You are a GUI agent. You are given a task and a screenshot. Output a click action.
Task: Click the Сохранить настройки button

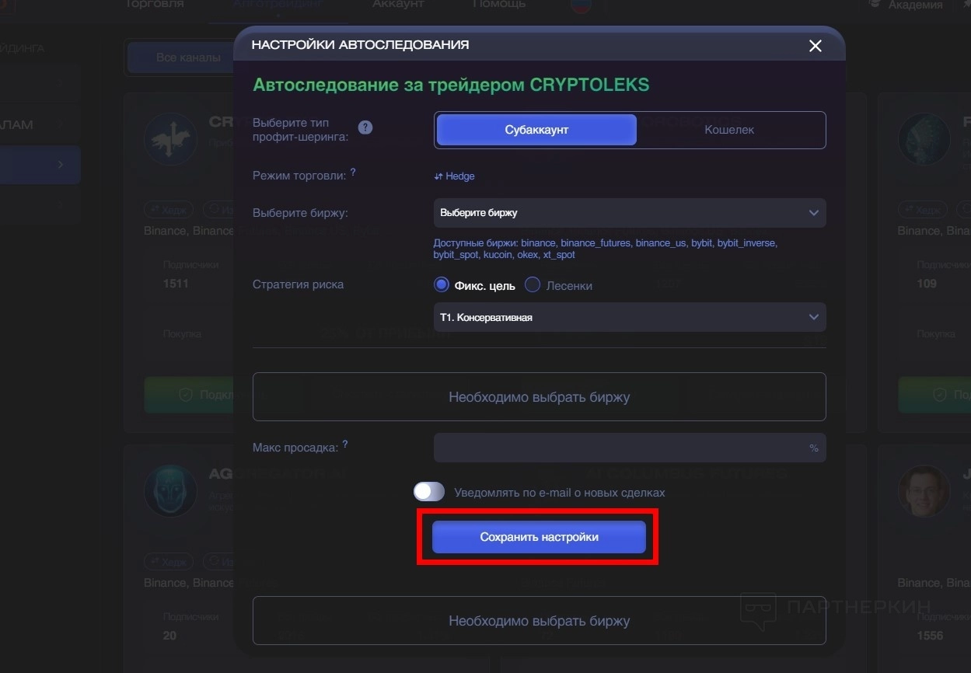tap(539, 537)
